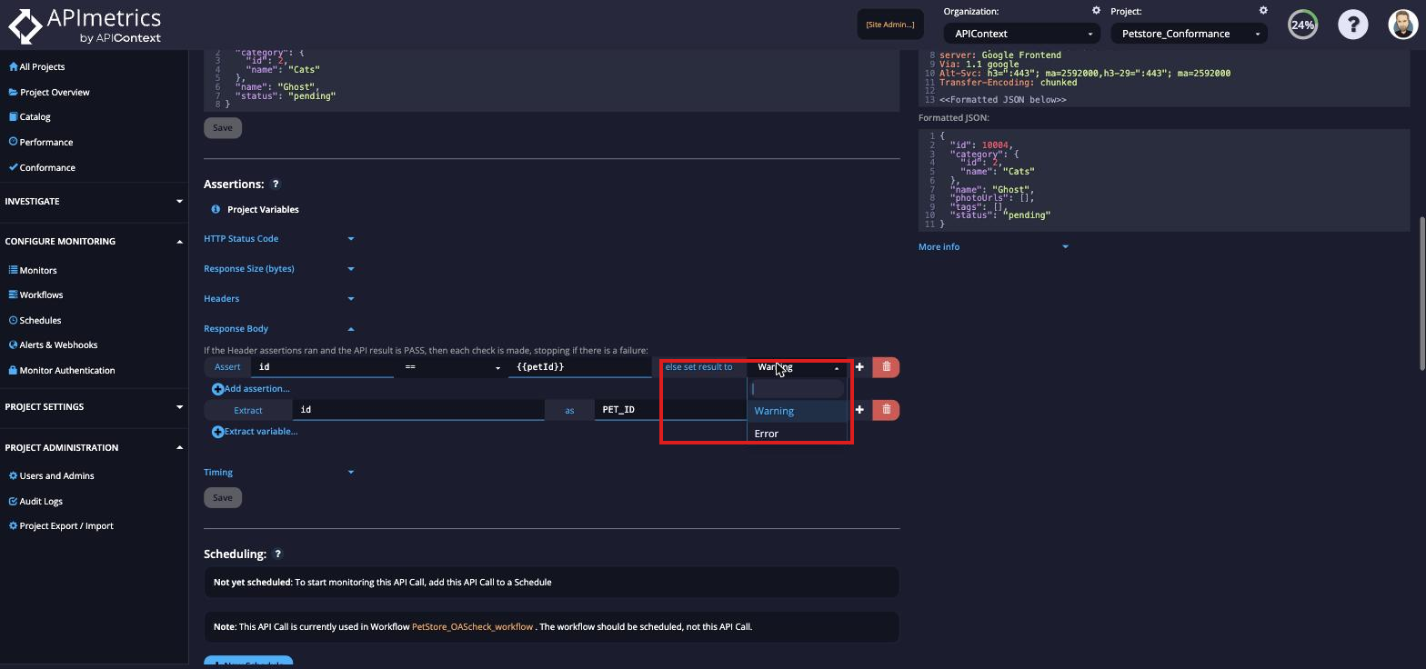Viewport: 1426px width, 669px height.
Task: Expand the PROJECT SETTINGS section
Action: click(x=94, y=406)
